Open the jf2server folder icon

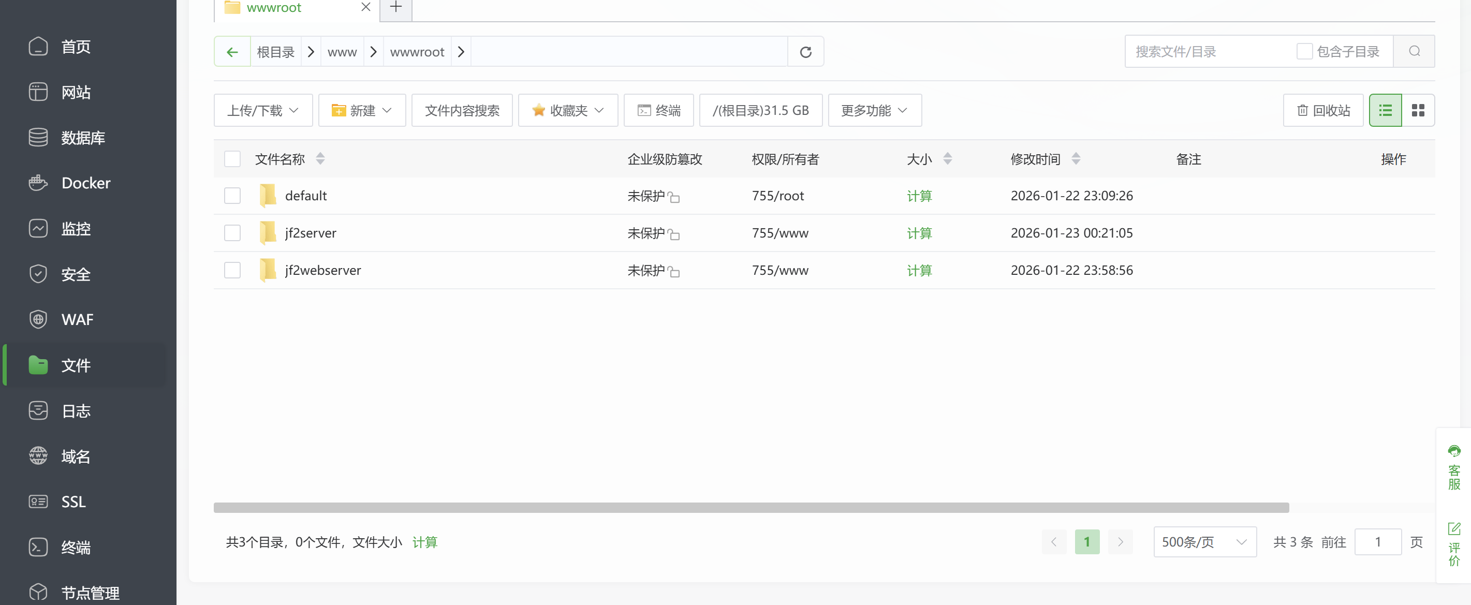[x=267, y=233]
